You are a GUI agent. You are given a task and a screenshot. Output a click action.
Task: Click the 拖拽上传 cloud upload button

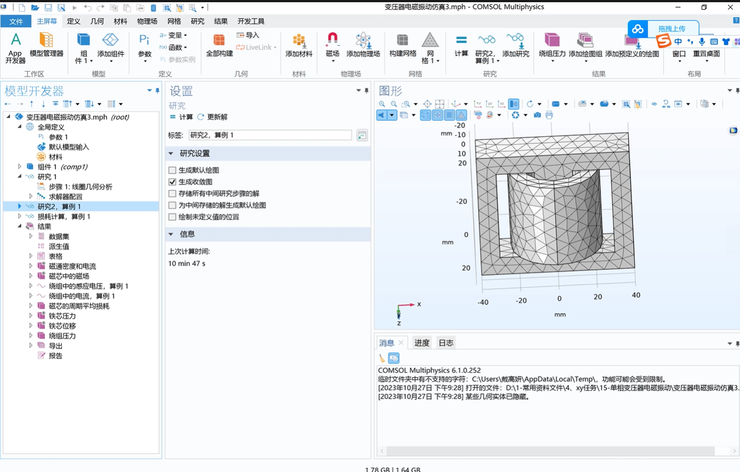pos(663,29)
